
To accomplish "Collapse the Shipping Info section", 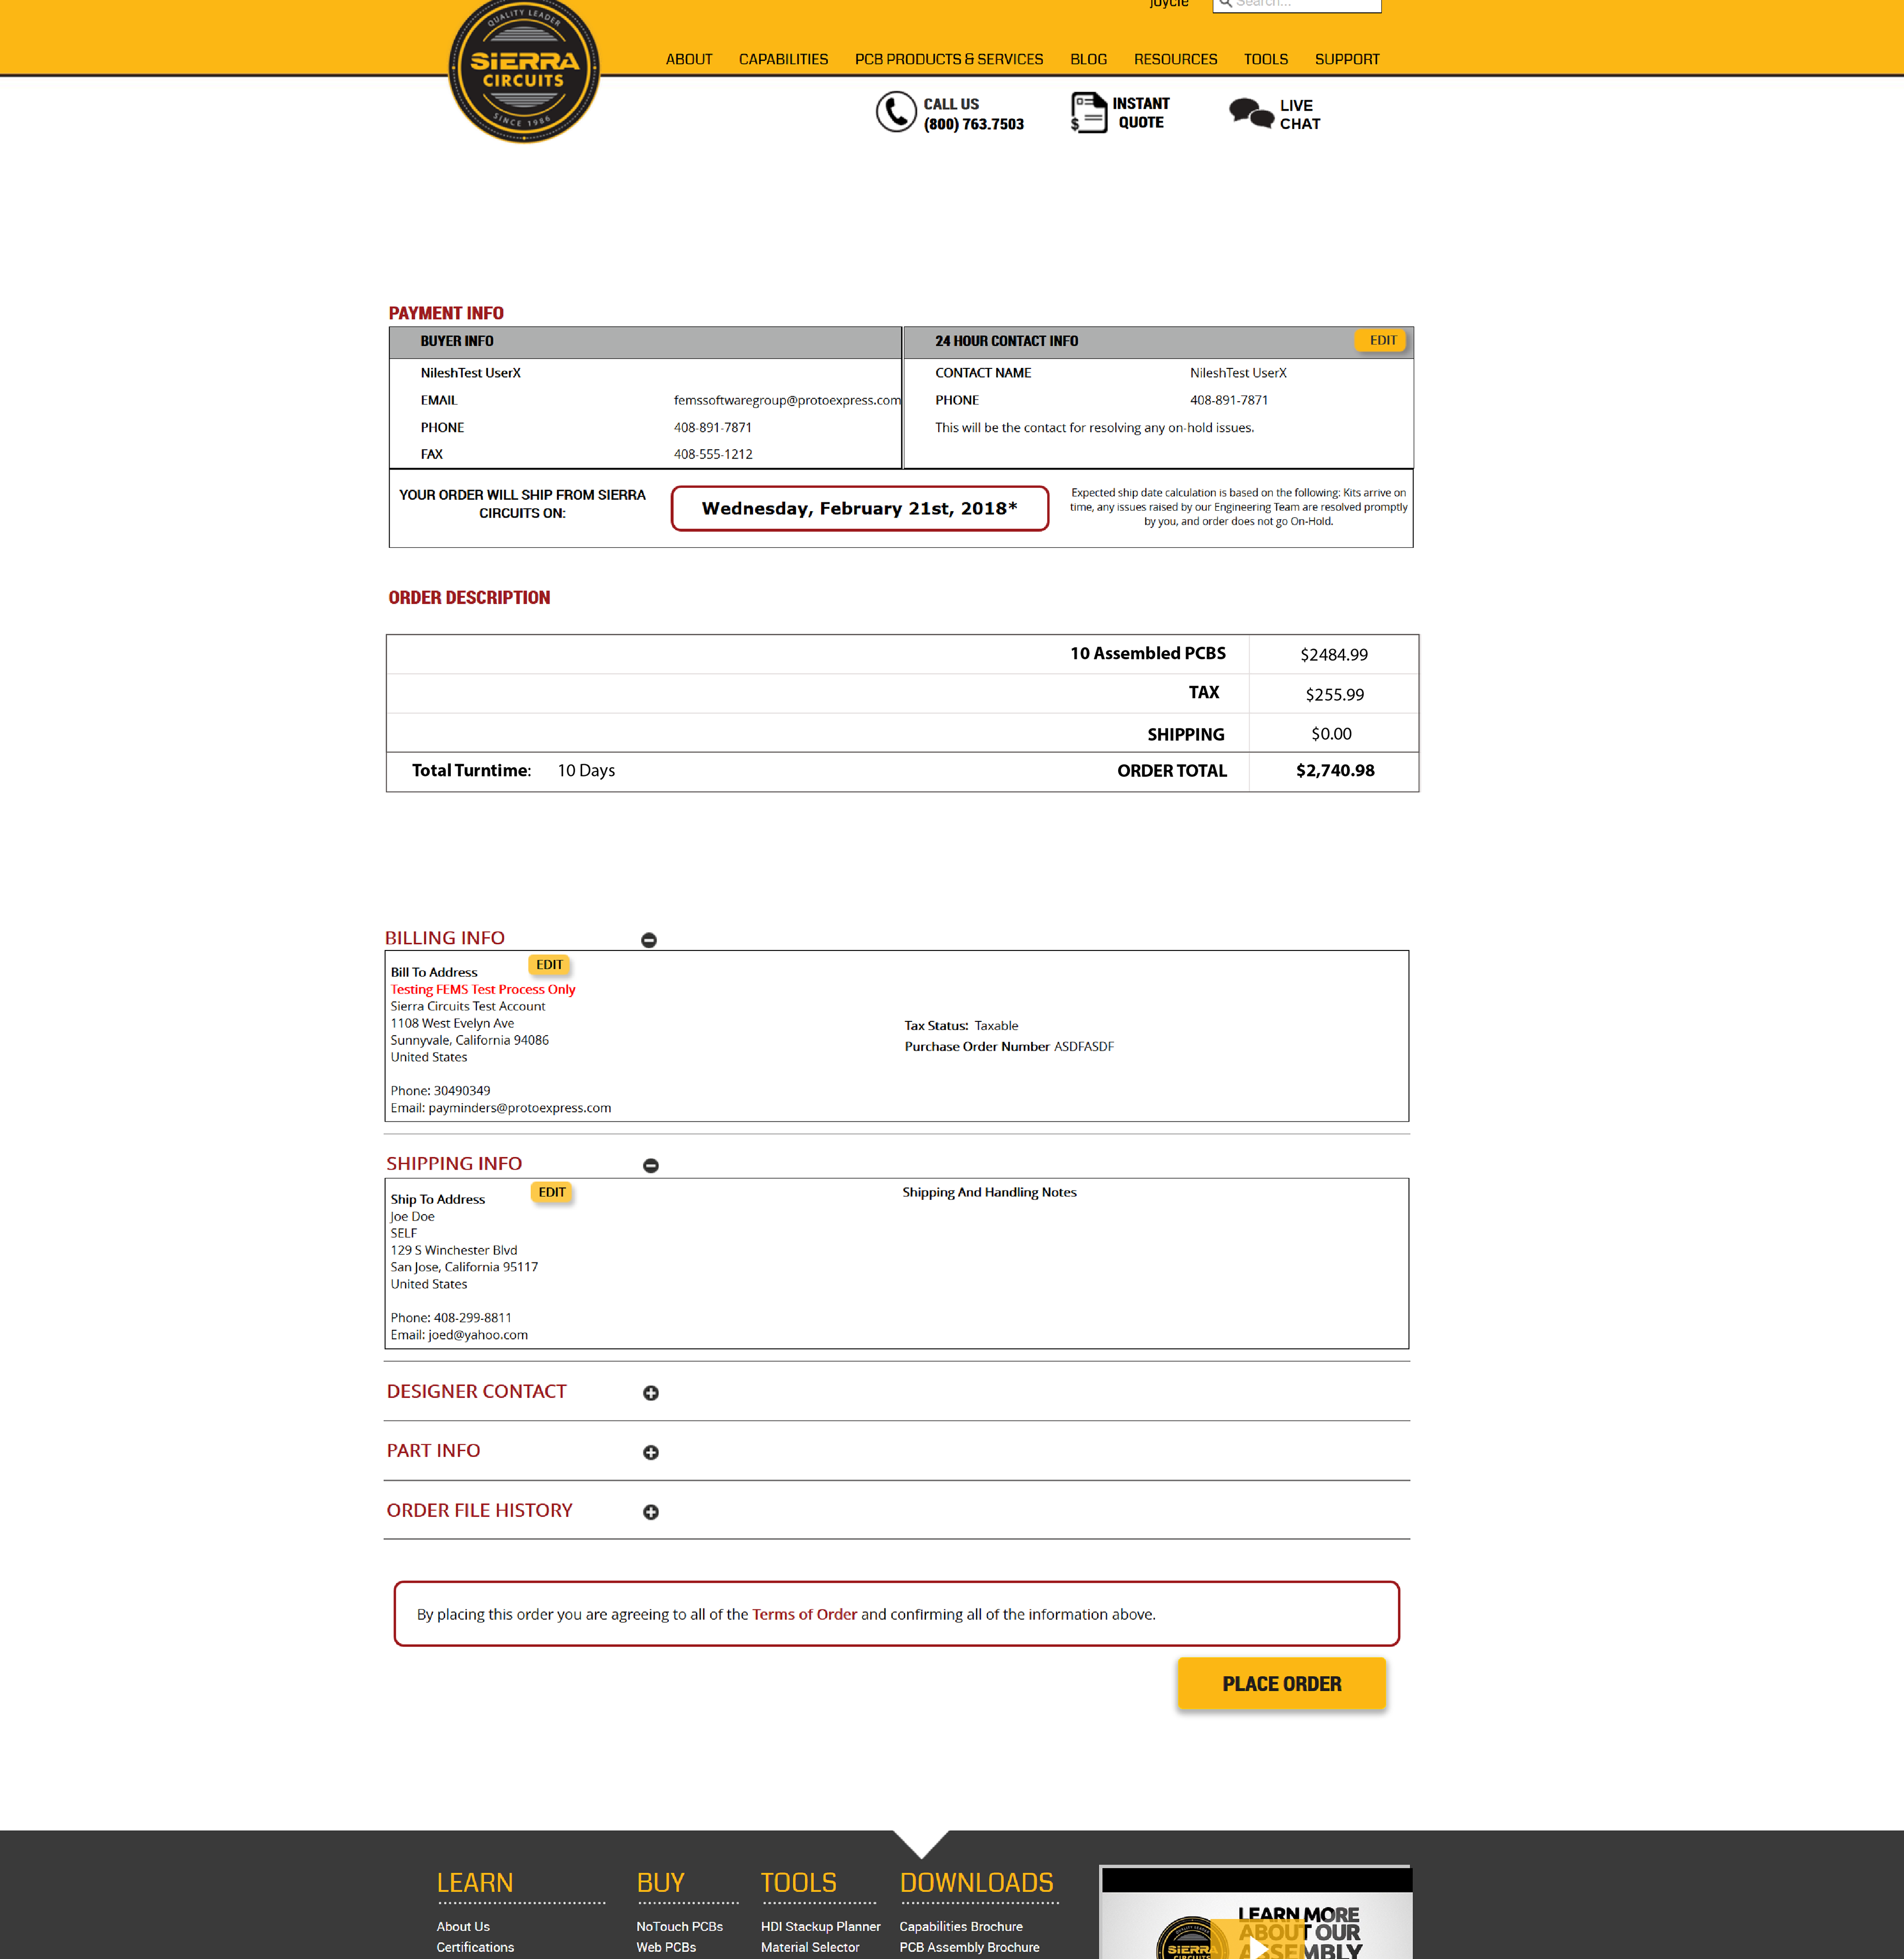I will (x=651, y=1166).
